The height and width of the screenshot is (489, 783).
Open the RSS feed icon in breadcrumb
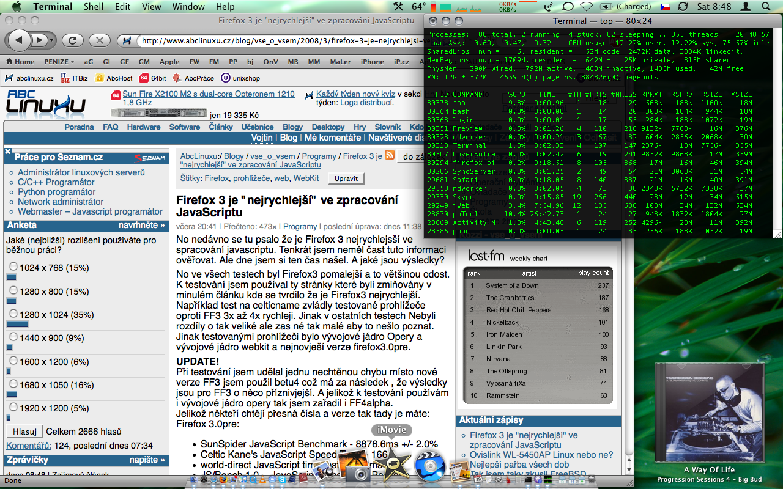click(x=389, y=155)
